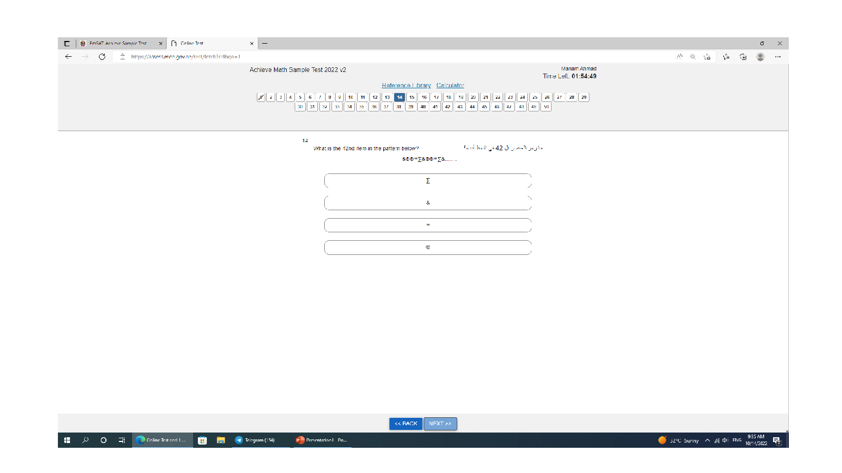Open Microsoft Store in taskbar
Viewport: 842px width, 473px height.
(202, 440)
